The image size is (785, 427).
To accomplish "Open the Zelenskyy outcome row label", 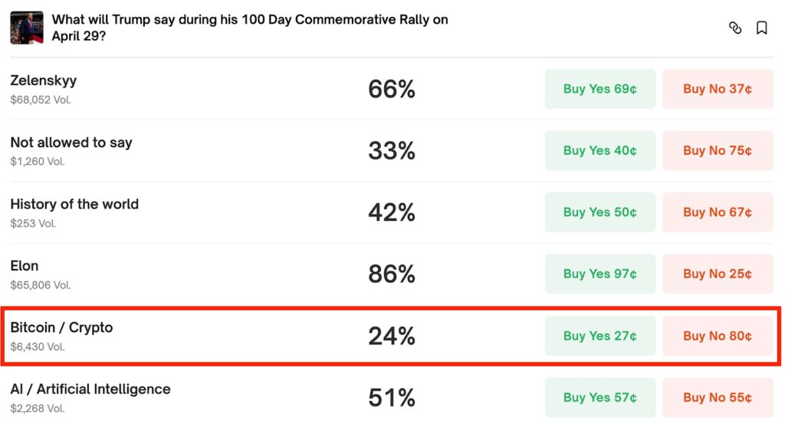I will (x=44, y=80).
